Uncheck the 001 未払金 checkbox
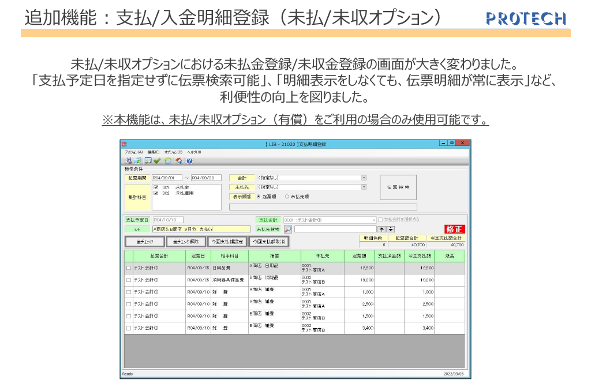Screen dimensions: 591x391 point(156,187)
